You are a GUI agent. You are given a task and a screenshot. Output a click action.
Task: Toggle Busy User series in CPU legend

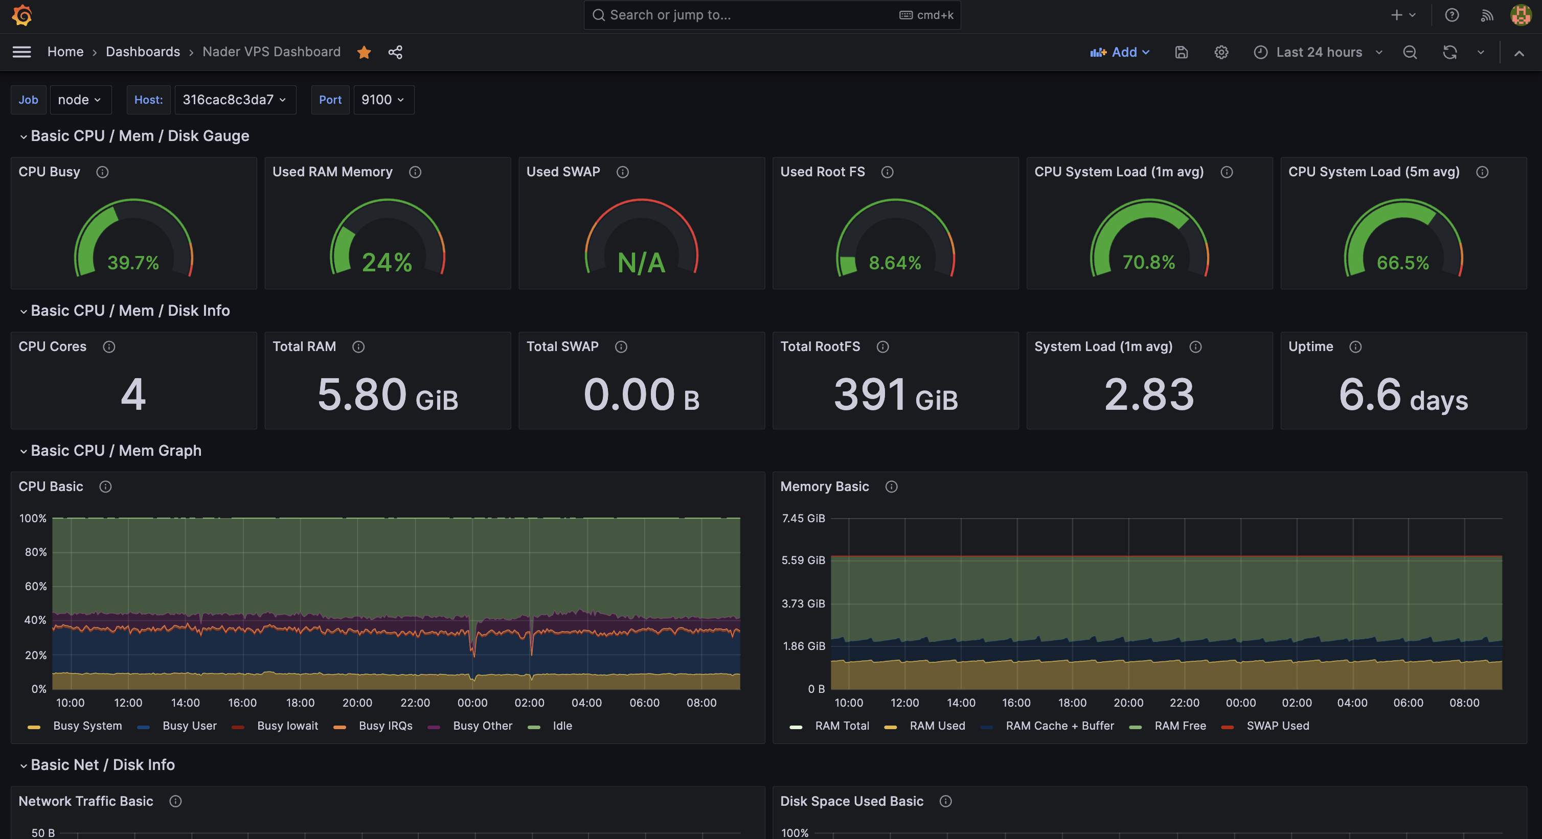coord(189,725)
